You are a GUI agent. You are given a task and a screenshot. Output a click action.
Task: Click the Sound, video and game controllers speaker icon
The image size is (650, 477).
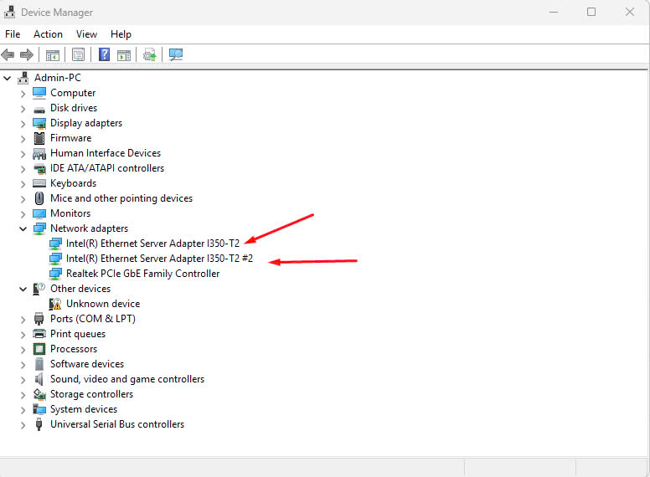39,379
